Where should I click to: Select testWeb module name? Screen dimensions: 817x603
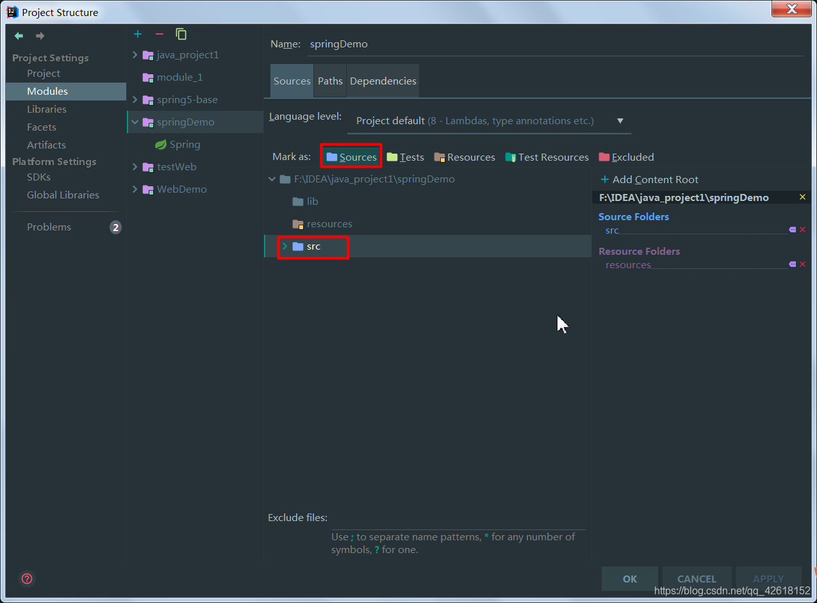click(177, 167)
